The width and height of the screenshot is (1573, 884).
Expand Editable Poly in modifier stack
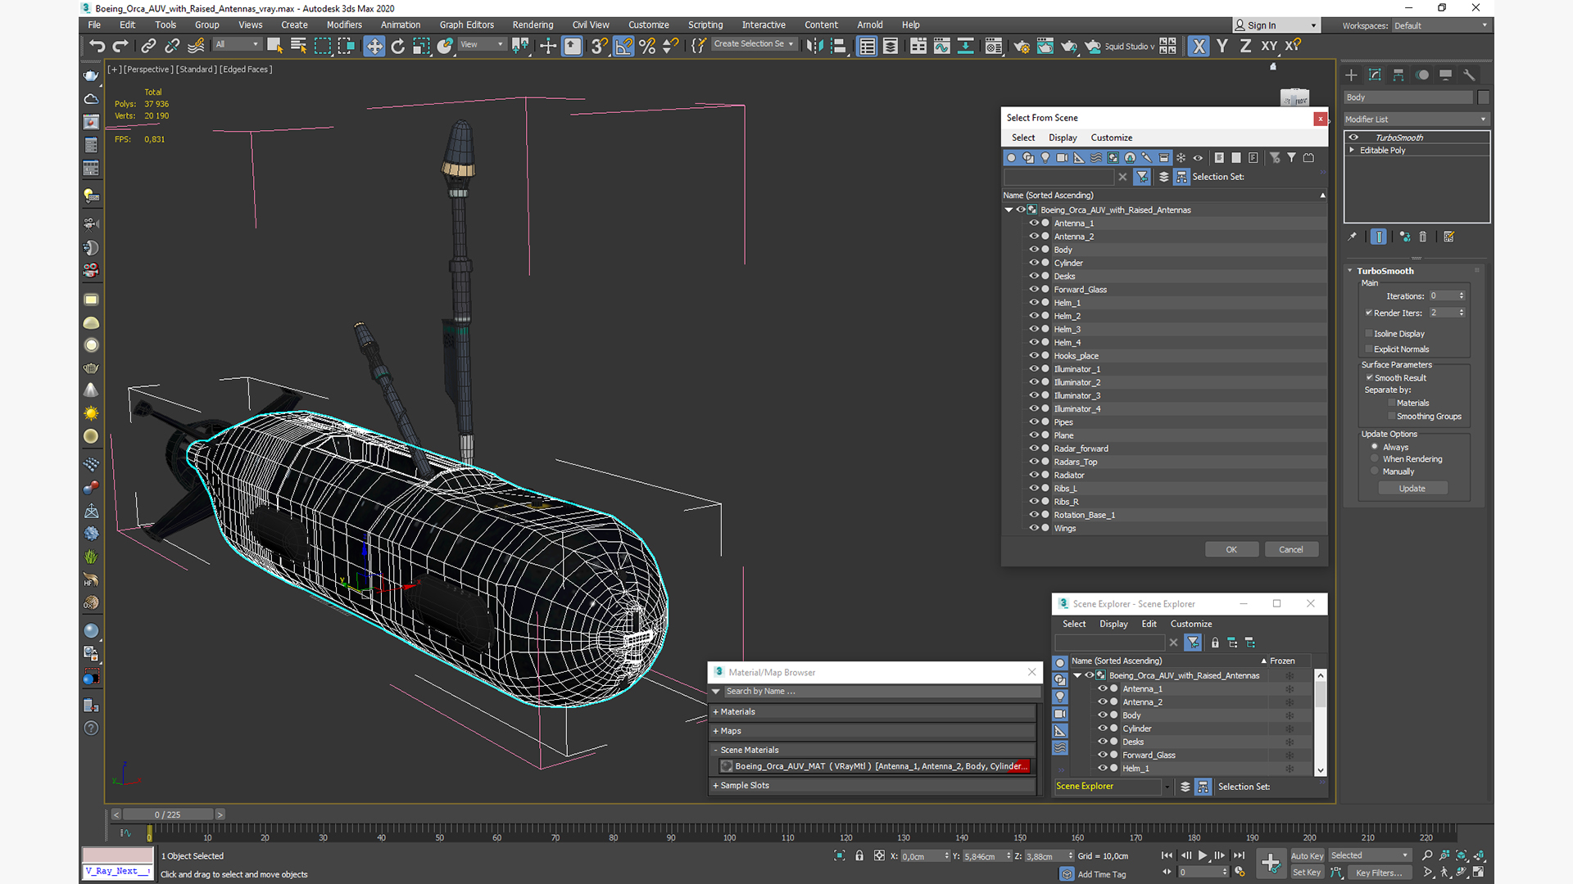[x=1352, y=151]
